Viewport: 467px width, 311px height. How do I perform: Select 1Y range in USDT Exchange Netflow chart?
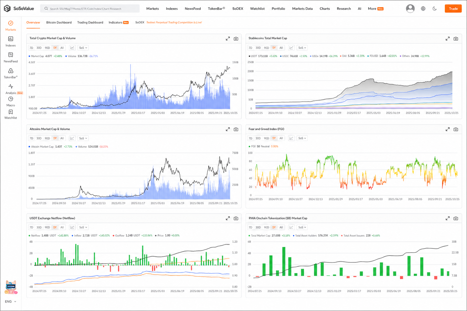tap(55, 227)
